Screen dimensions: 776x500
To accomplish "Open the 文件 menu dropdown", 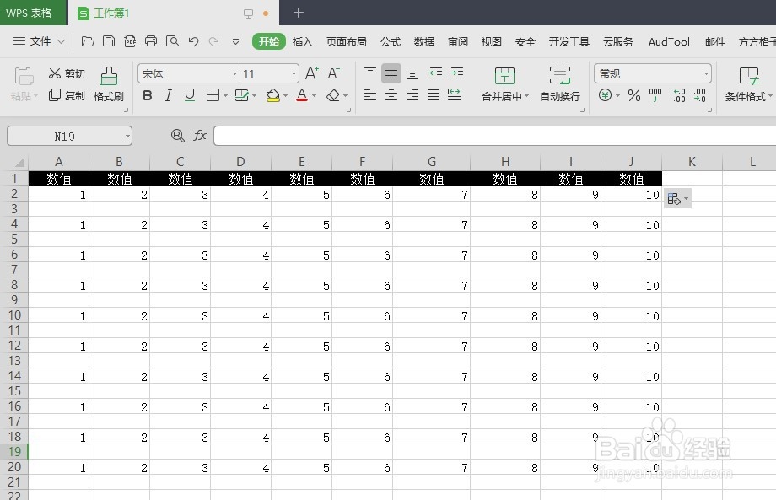I will pyautogui.click(x=39, y=41).
